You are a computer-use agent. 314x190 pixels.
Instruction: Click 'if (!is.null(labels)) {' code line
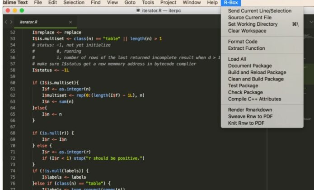[x=60, y=171]
